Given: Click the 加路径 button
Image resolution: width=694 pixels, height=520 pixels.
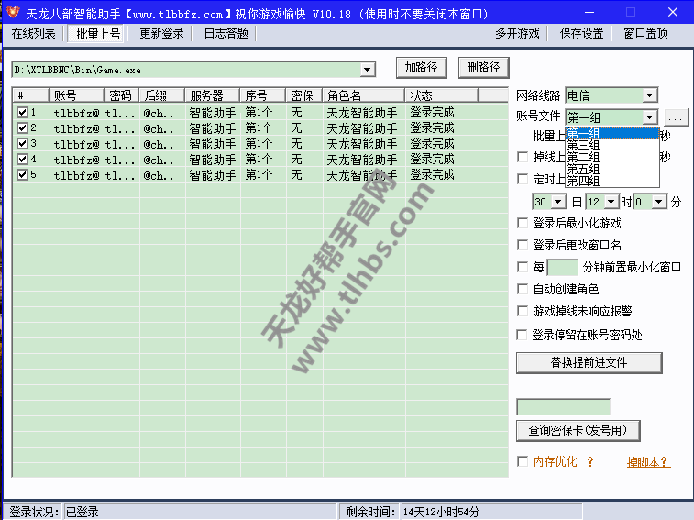Looking at the screenshot, I should click(x=422, y=68).
